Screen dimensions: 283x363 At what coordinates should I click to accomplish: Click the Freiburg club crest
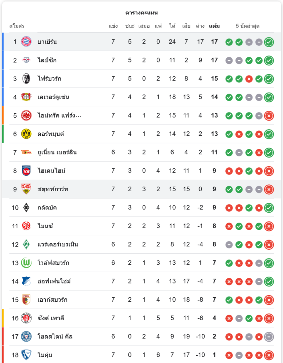click(26, 79)
